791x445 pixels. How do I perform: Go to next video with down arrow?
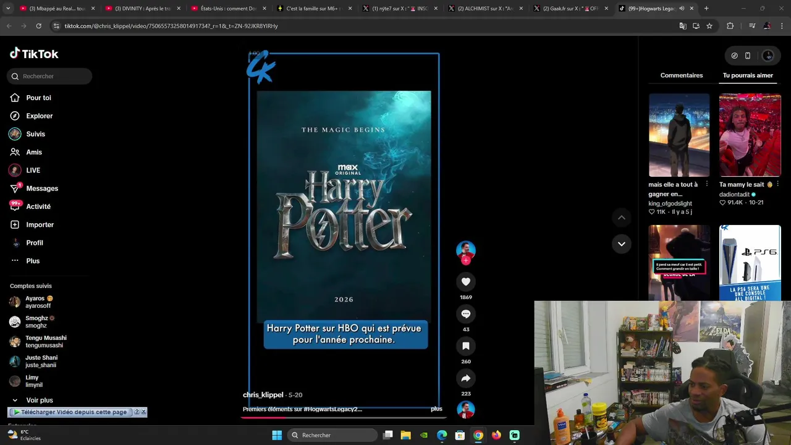coord(622,244)
